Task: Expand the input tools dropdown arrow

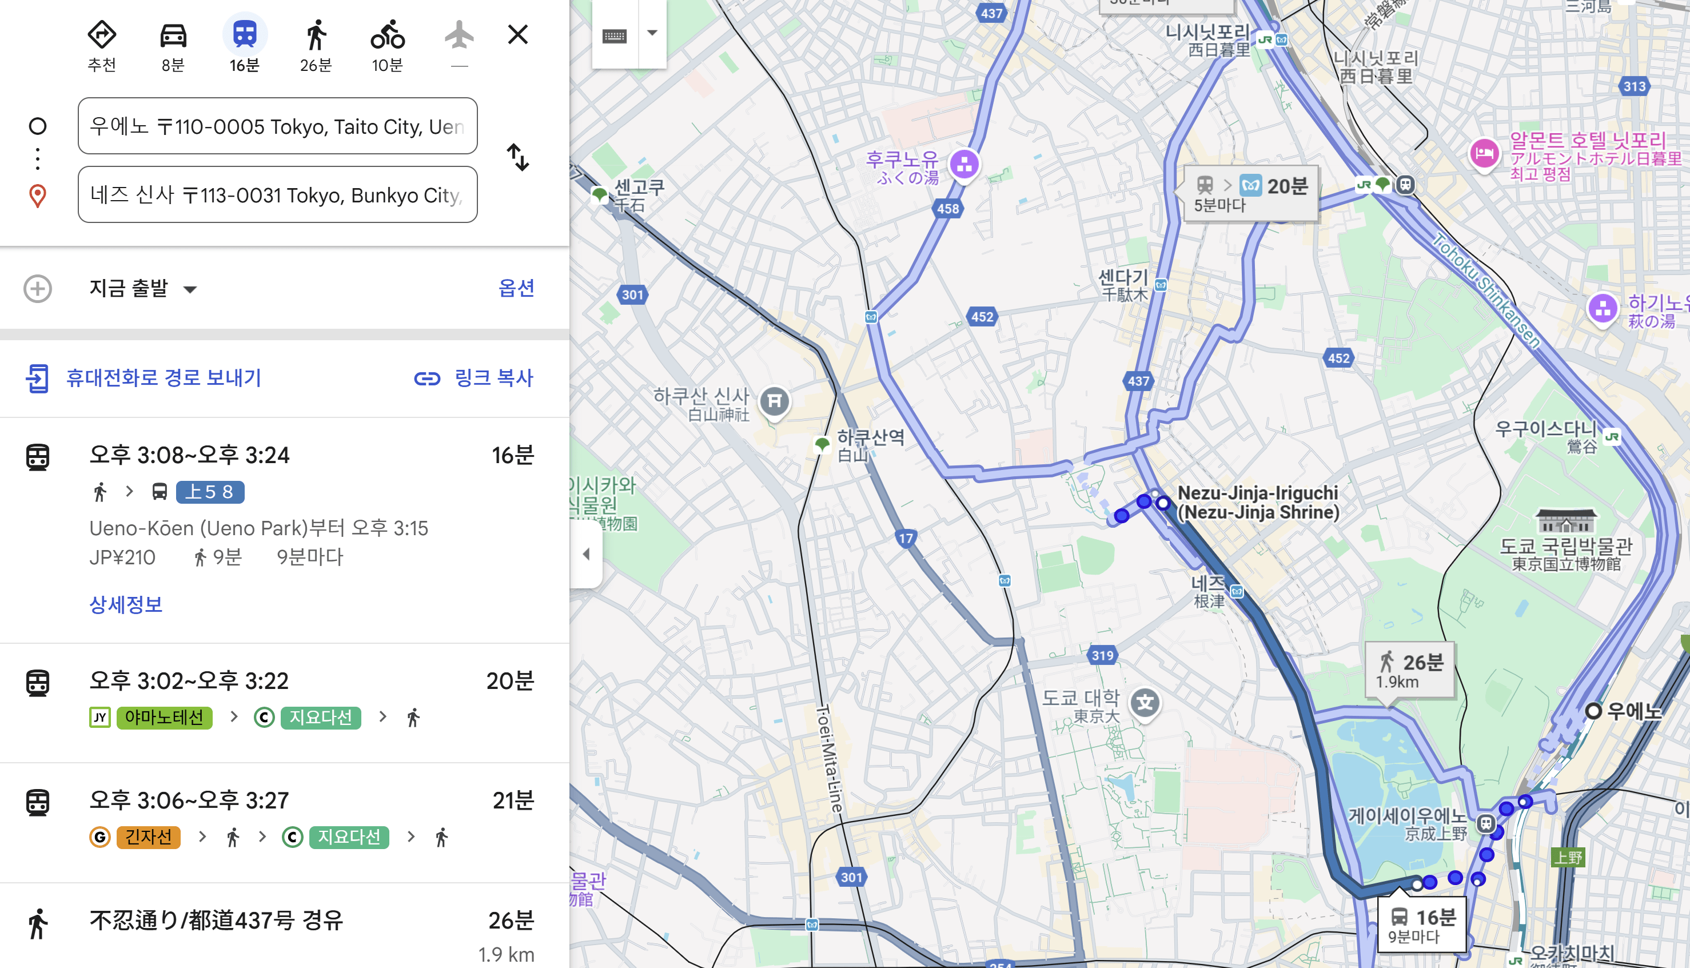Action: click(652, 33)
